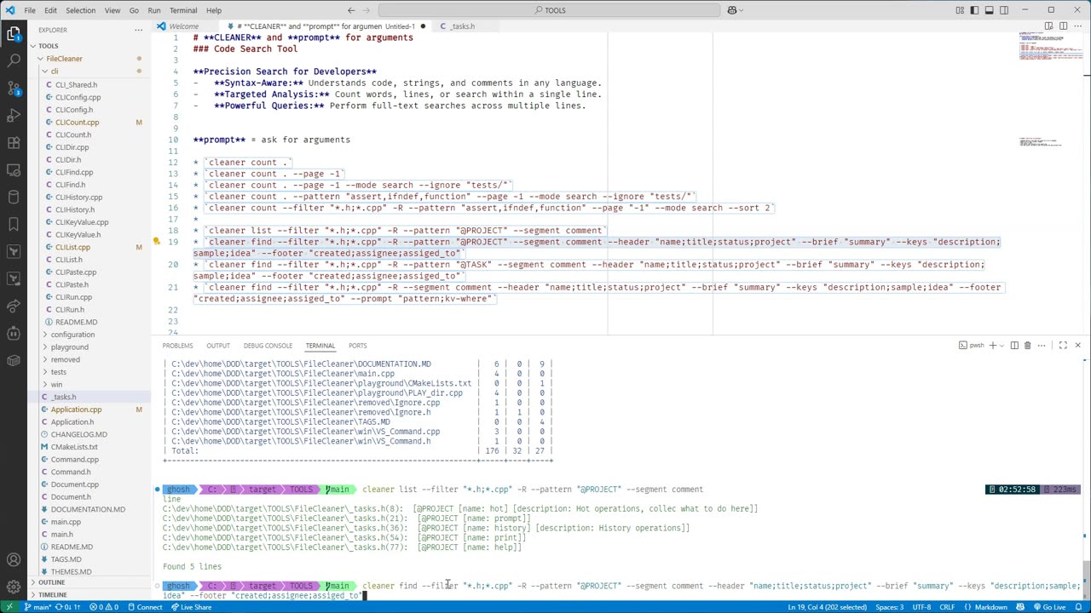Change CRLF end of line sequence
Image resolution: width=1091 pixels, height=613 pixels.
tap(947, 607)
